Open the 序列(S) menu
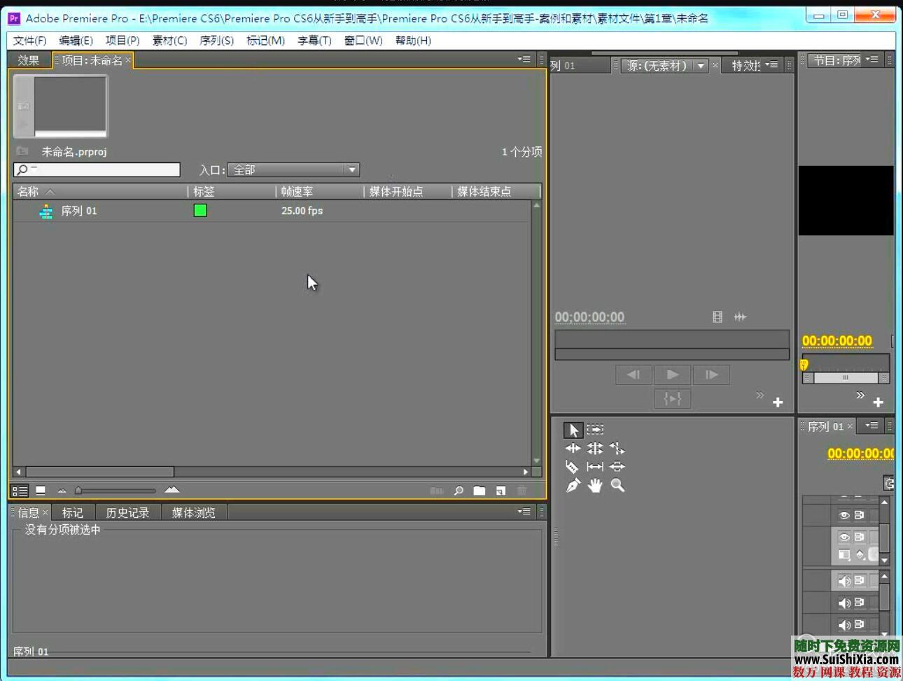The width and height of the screenshot is (903, 681). pyautogui.click(x=217, y=40)
